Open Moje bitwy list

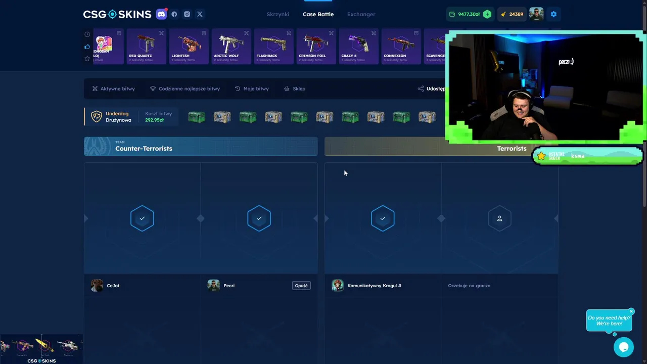point(252,88)
